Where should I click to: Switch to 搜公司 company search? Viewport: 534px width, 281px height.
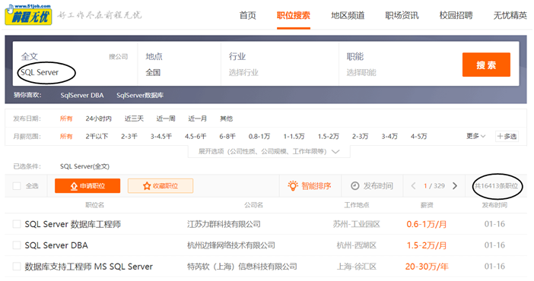tap(118, 57)
